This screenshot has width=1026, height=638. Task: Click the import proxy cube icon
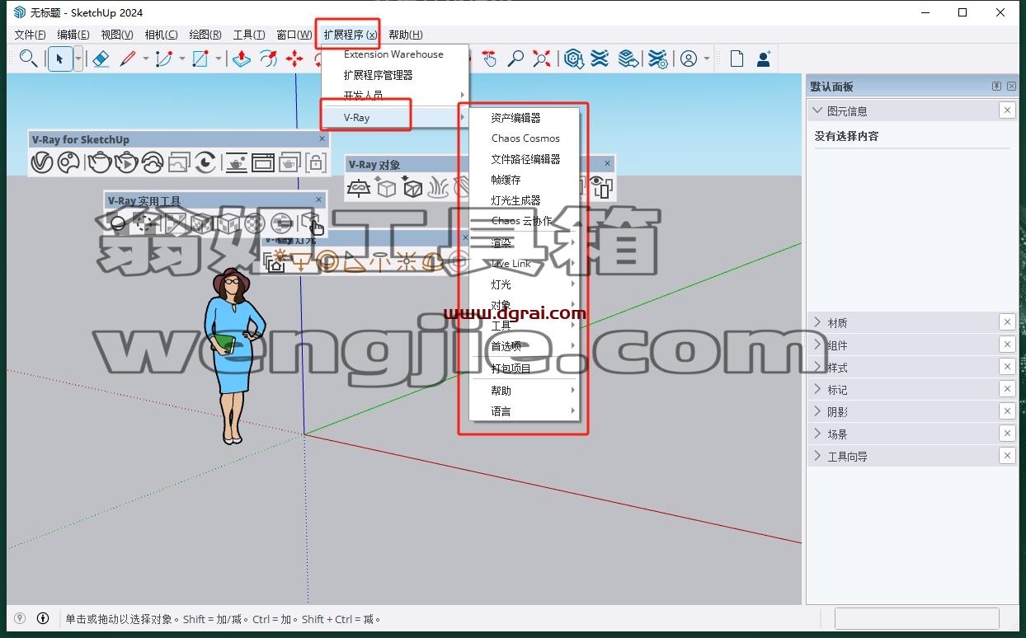click(412, 188)
